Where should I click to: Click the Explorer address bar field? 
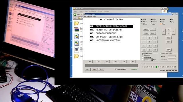pos(81,18)
